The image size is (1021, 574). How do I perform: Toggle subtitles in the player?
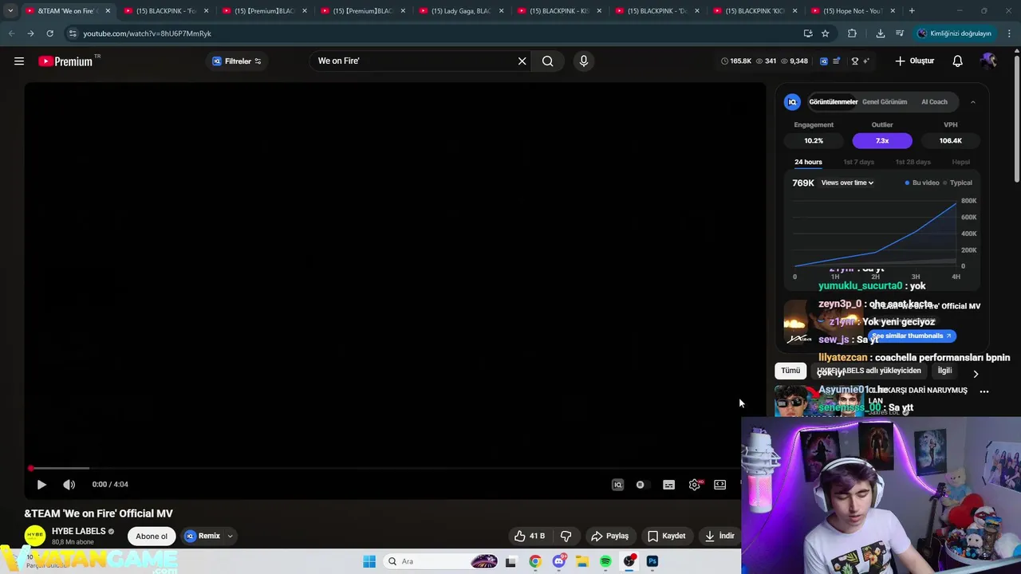(x=668, y=485)
